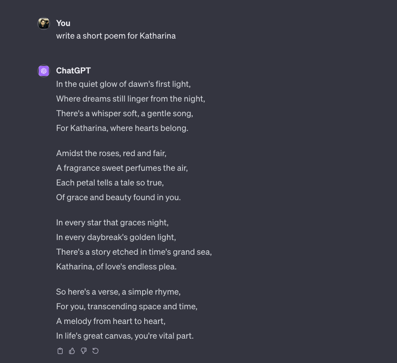
Task: Click the purple ChatGPT logo avatar
Action: pos(44,71)
